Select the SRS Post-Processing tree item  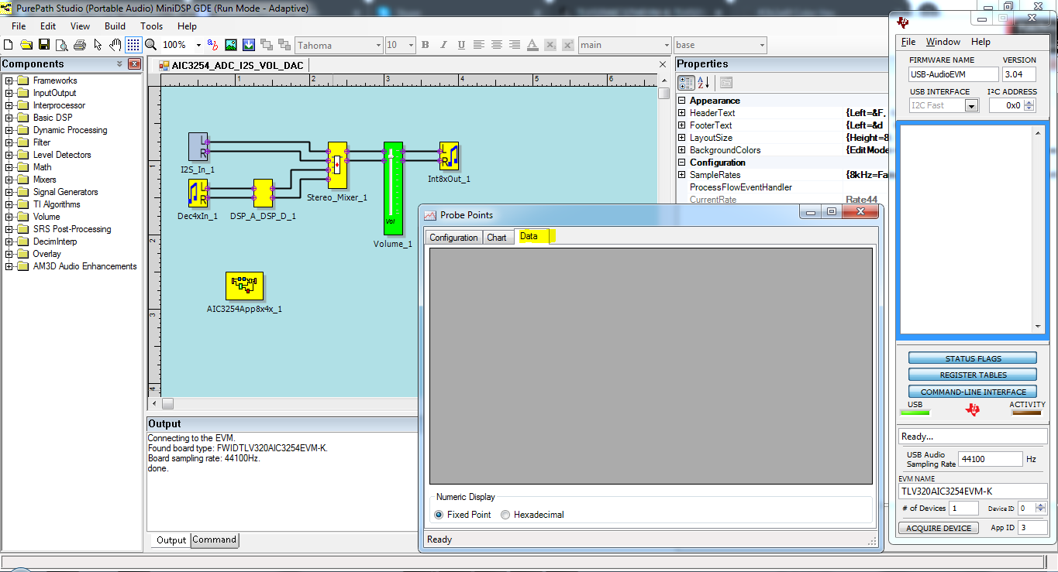[x=72, y=229]
